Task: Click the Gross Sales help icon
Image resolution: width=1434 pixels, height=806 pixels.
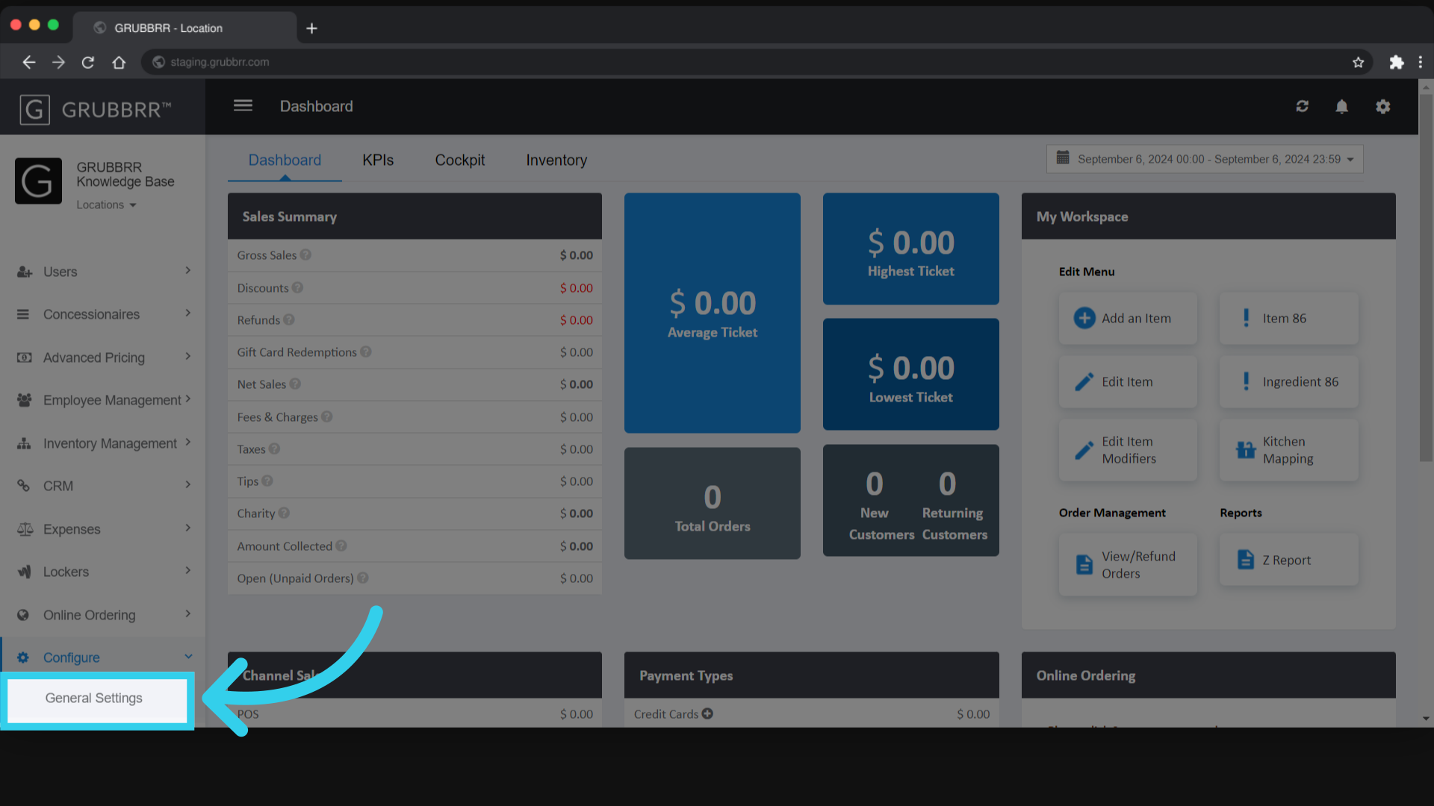Action: [x=305, y=254]
